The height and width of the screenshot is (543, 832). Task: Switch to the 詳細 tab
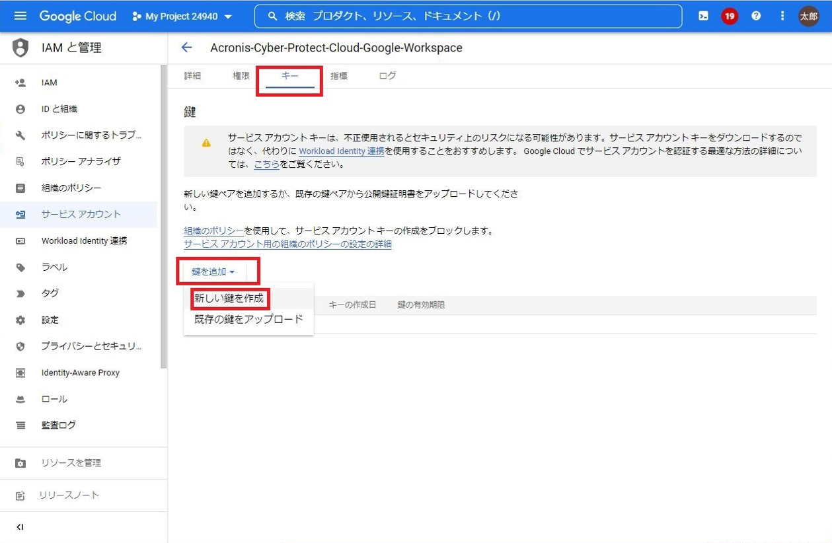coord(192,76)
